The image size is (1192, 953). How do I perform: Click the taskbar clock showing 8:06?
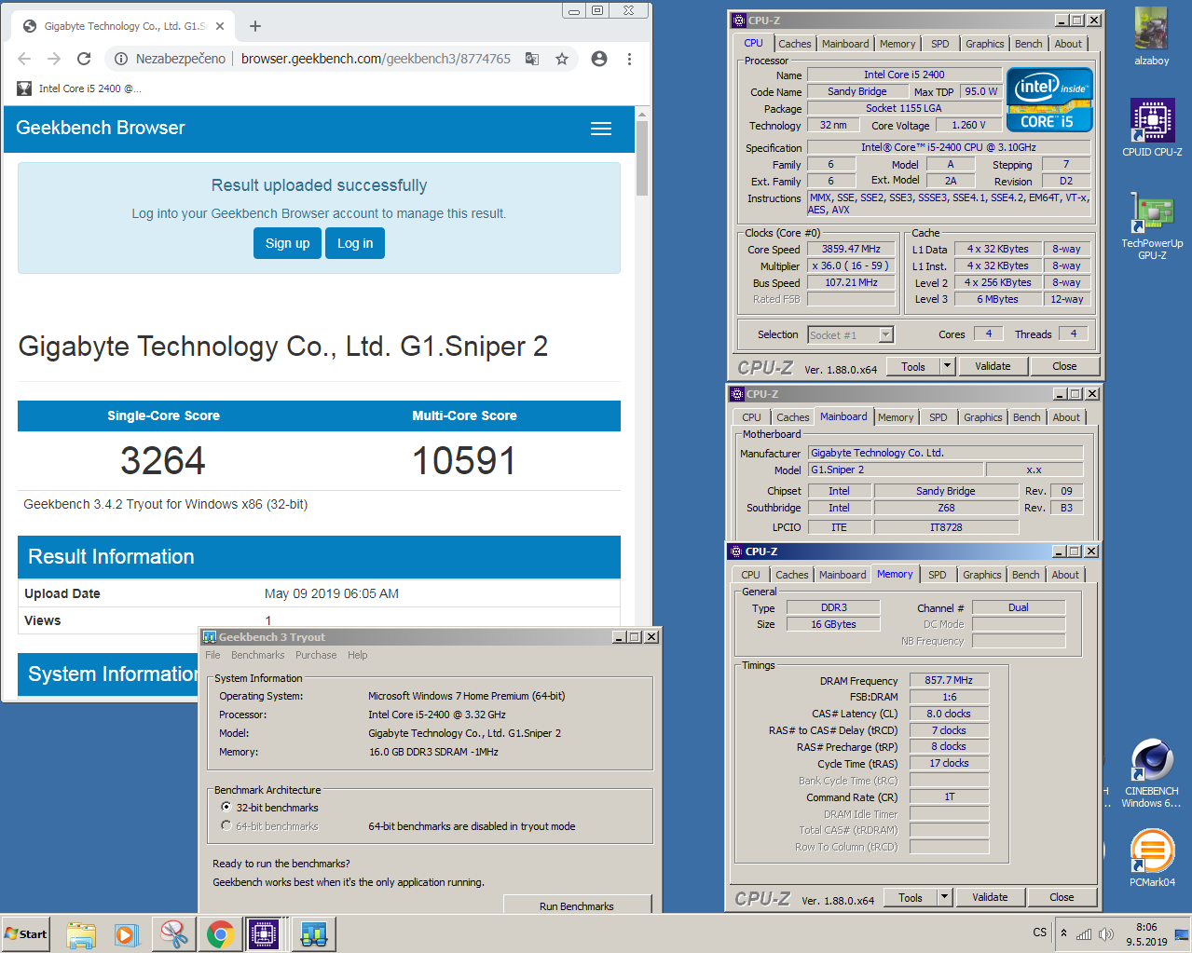point(1146,934)
